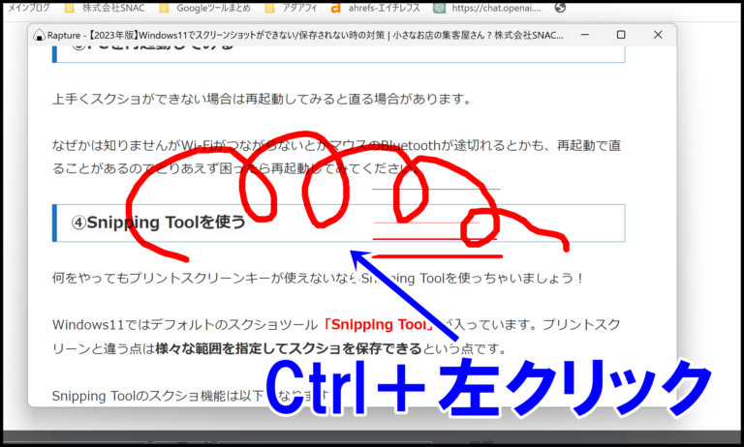
Task: Click the orange ahrefs bookmark icon
Action: pos(335,7)
